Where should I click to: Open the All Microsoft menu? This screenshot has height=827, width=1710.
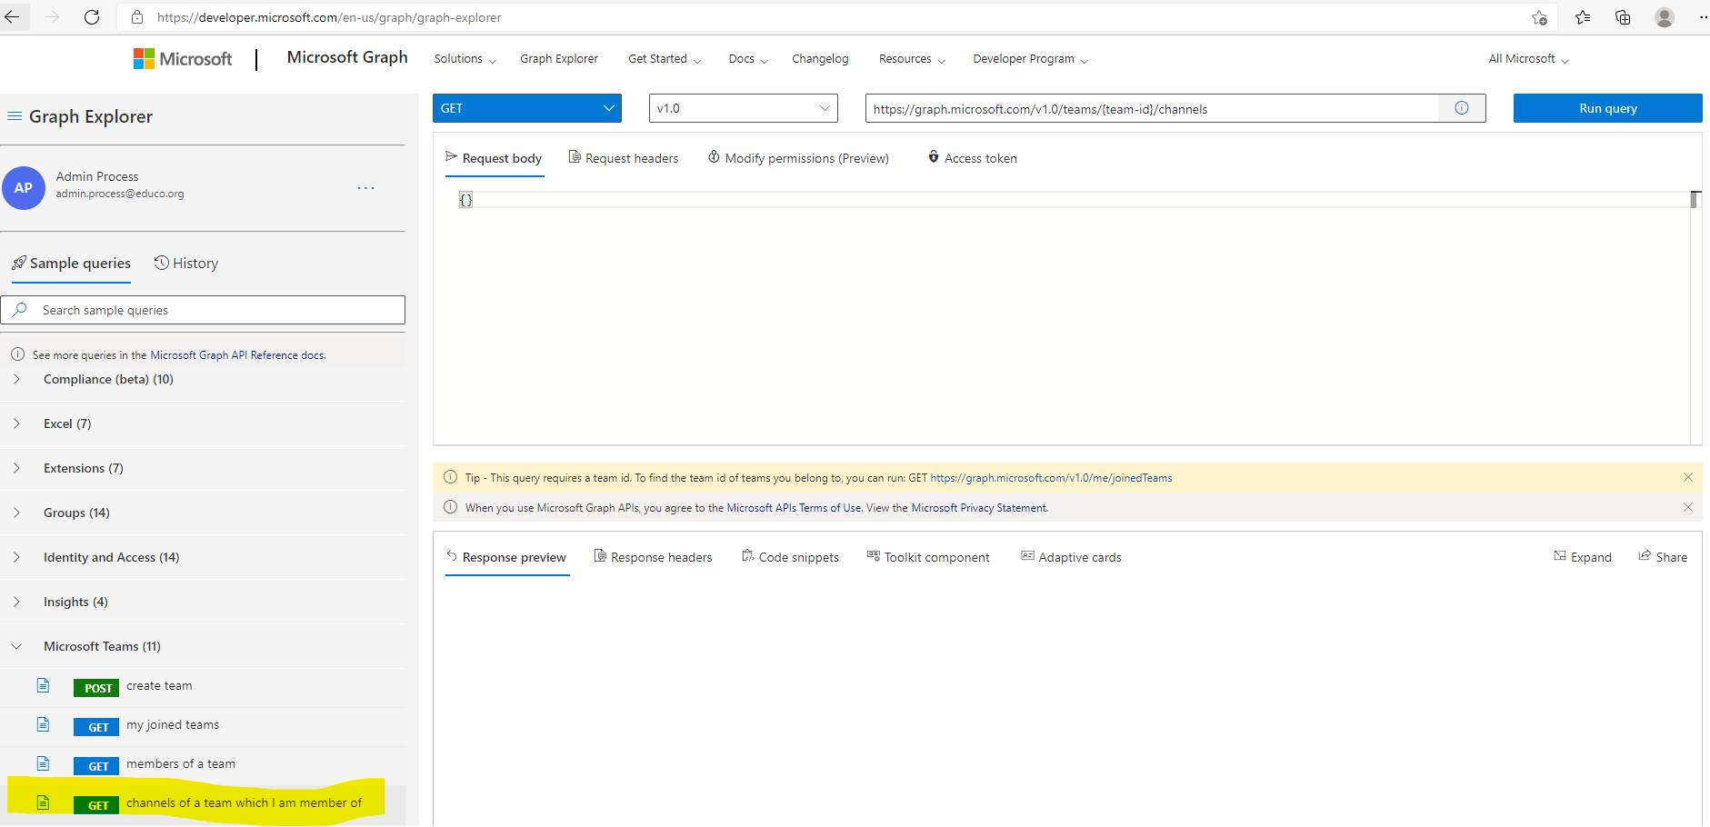pos(1528,59)
